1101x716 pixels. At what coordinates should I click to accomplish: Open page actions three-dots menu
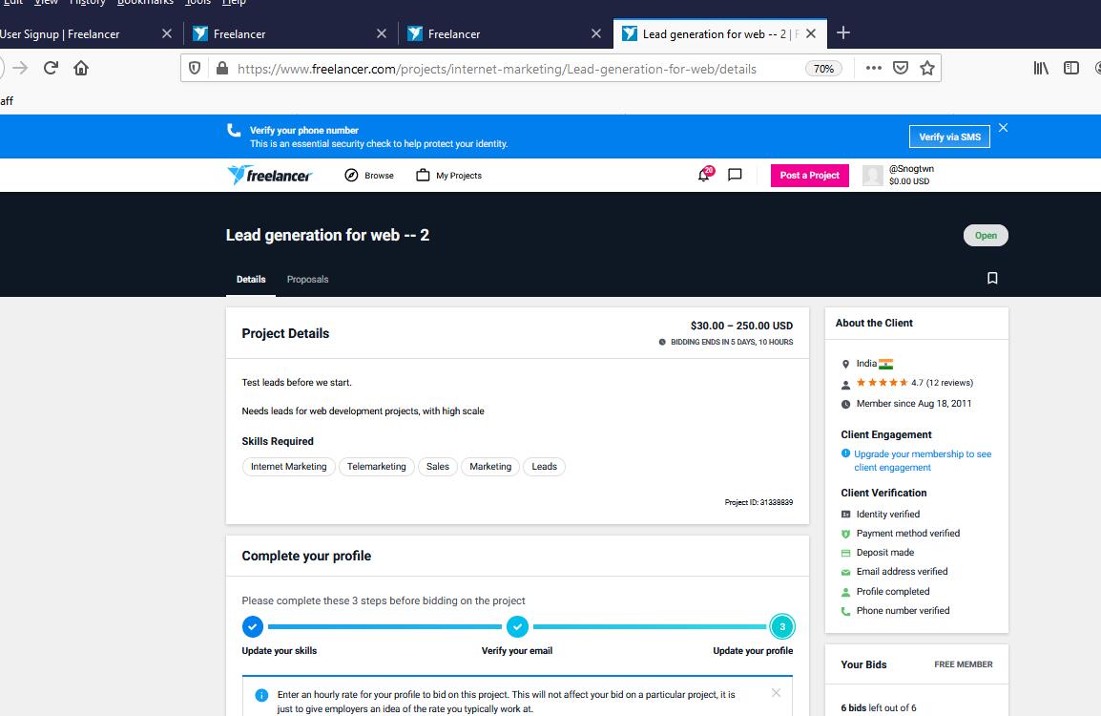[873, 68]
